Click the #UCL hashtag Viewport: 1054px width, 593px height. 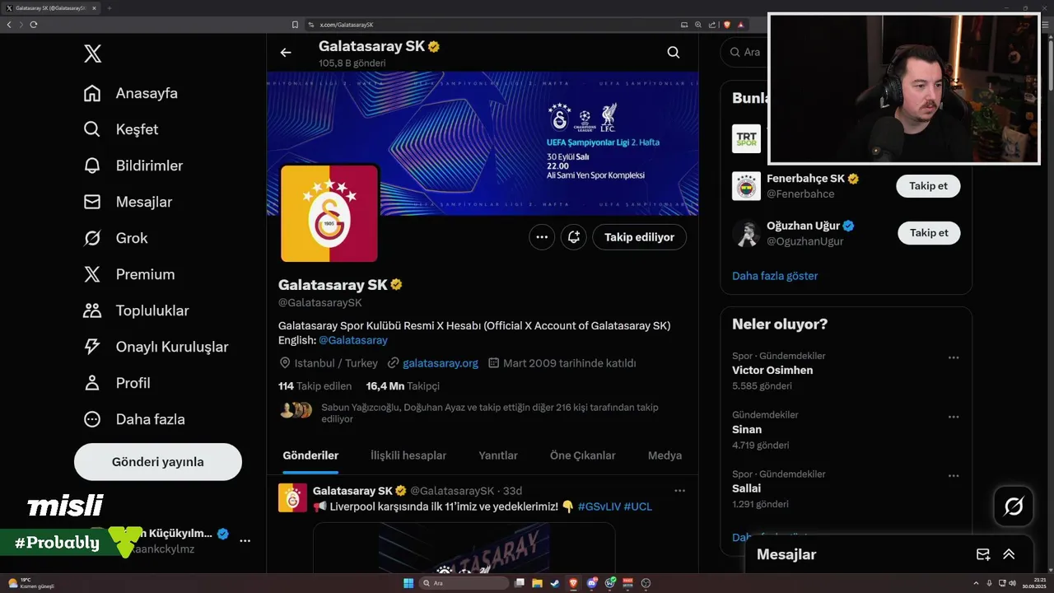pyautogui.click(x=638, y=507)
